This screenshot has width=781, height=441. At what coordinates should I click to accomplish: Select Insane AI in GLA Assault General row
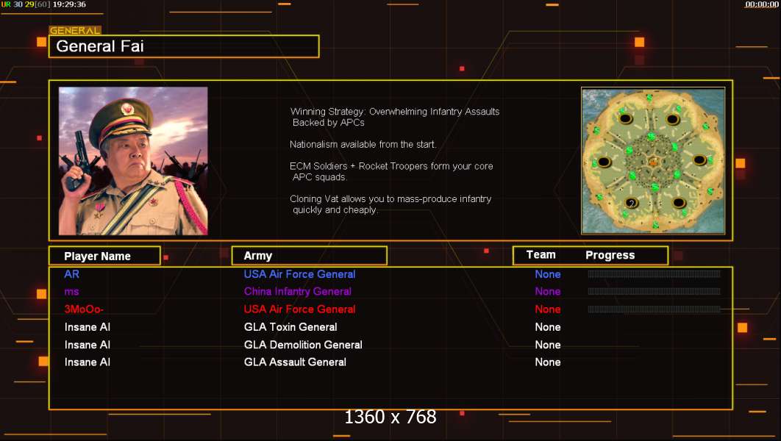(x=88, y=362)
